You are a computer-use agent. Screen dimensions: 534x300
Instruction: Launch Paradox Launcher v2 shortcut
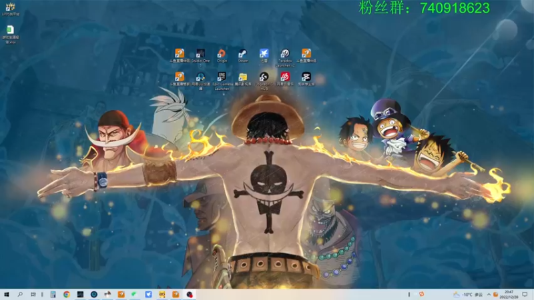click(x=285, y=58)
